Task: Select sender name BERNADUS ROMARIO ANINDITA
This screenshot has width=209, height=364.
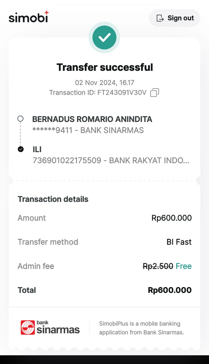Action: pos(92,119)
